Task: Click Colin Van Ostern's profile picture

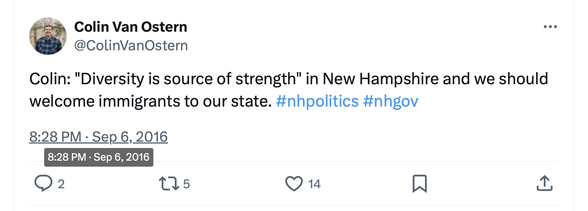Action: [48, 36]
